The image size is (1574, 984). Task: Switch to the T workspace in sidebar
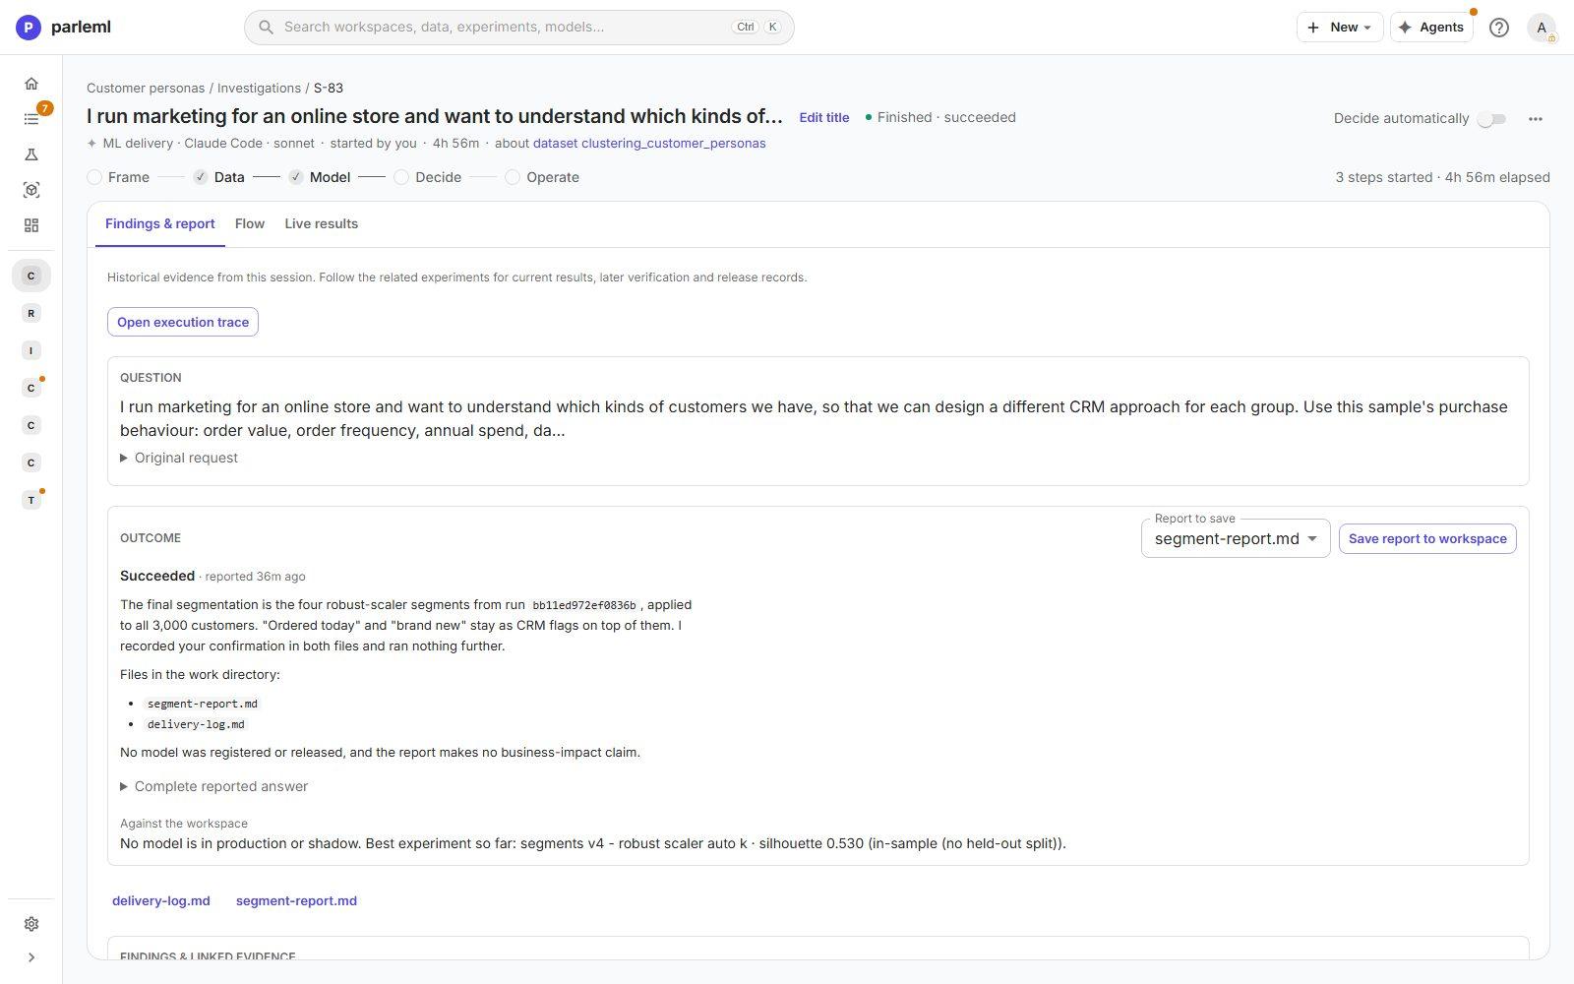pos(31,500)
